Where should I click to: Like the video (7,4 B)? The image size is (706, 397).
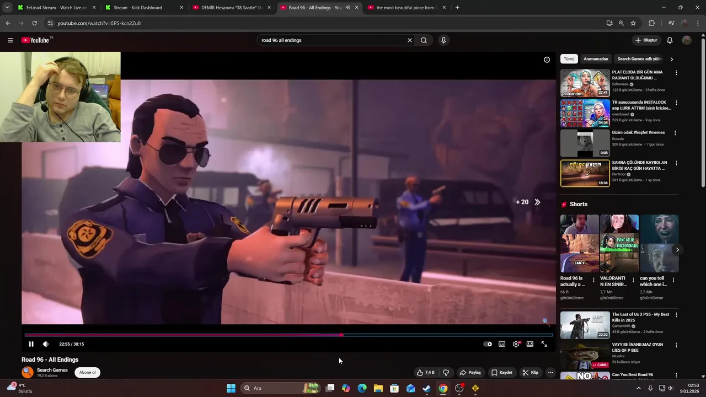tap(425, 373)
